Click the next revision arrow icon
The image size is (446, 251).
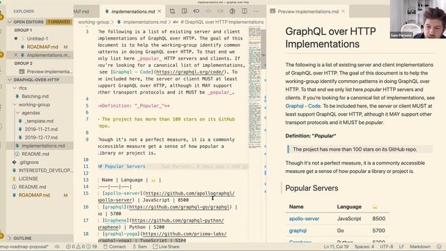click(x=220, y=11)
